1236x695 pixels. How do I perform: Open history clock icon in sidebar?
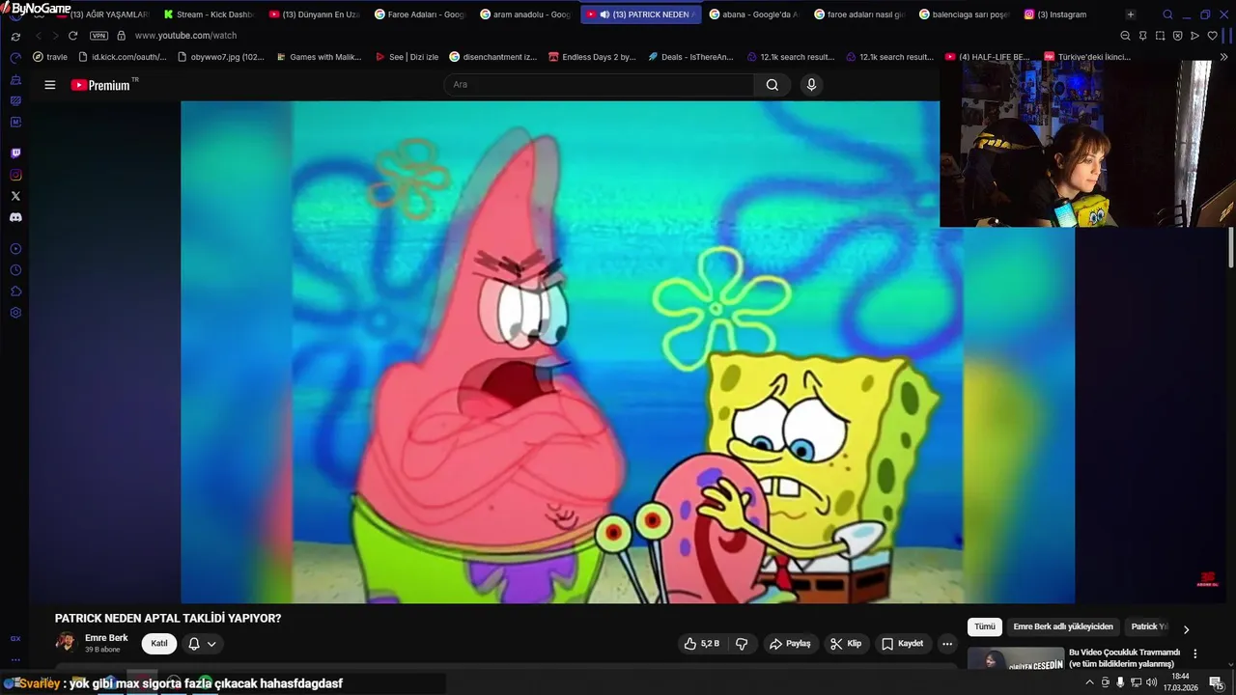click(x=15, y=270)
